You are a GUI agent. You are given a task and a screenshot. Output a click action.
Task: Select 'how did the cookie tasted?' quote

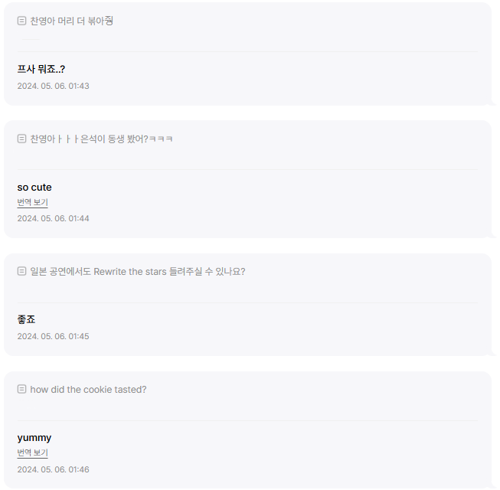(x=88, y=390)
